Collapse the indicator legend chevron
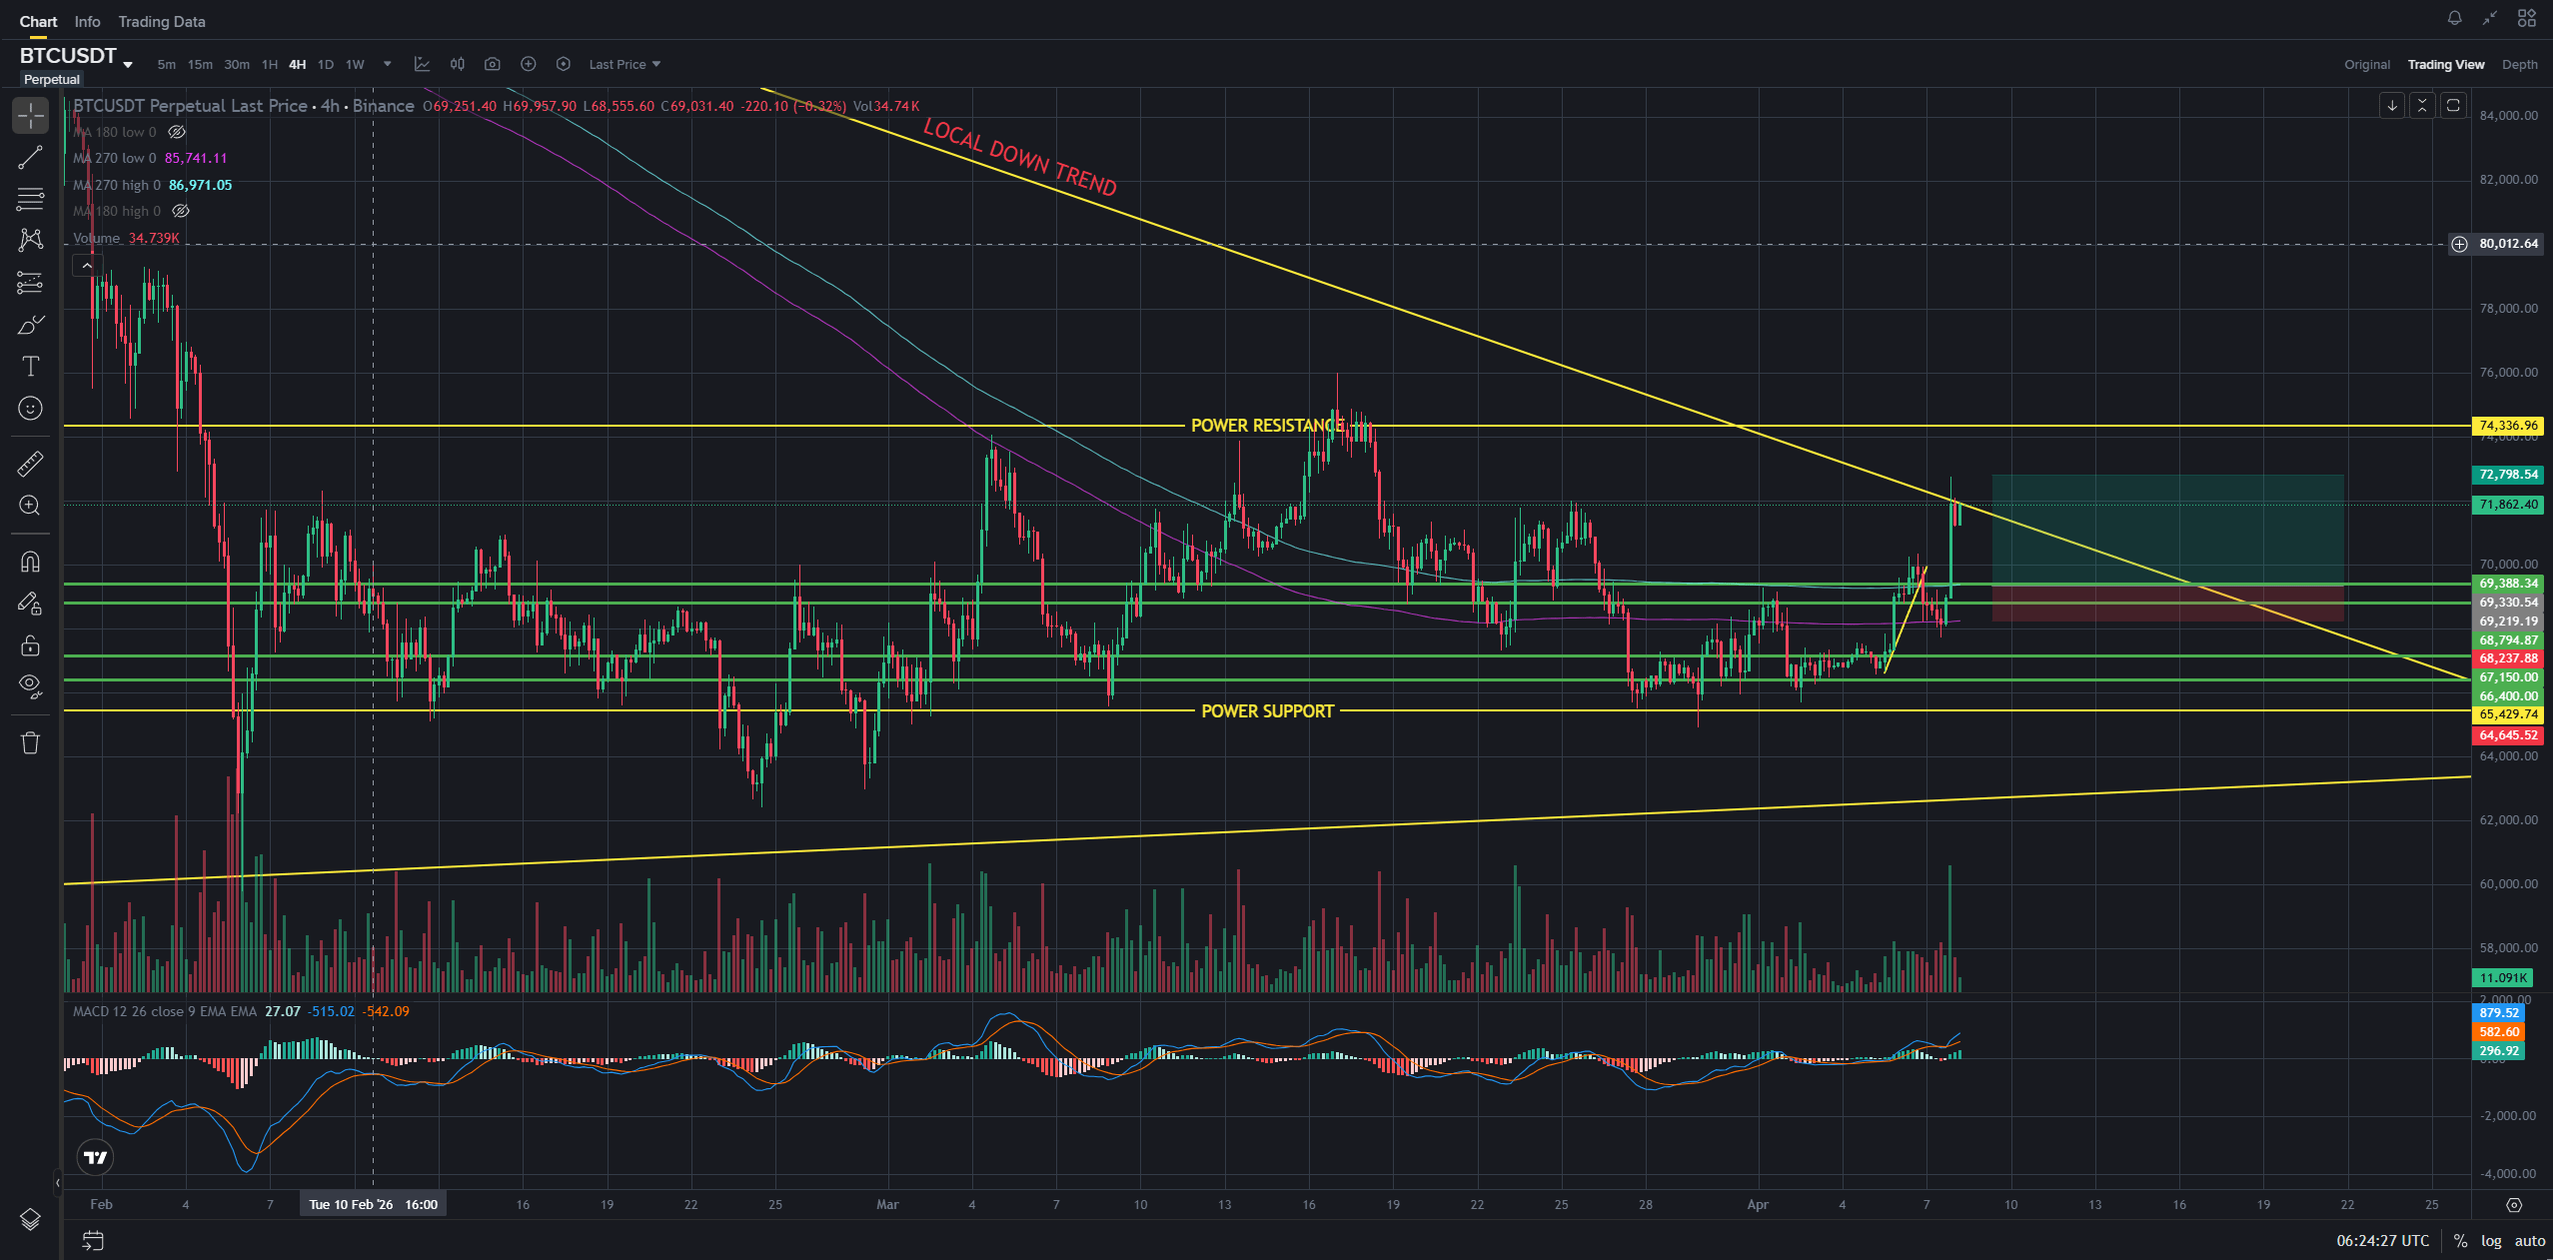Viewport: 2553px width, 1260px height. click(87, 266)
